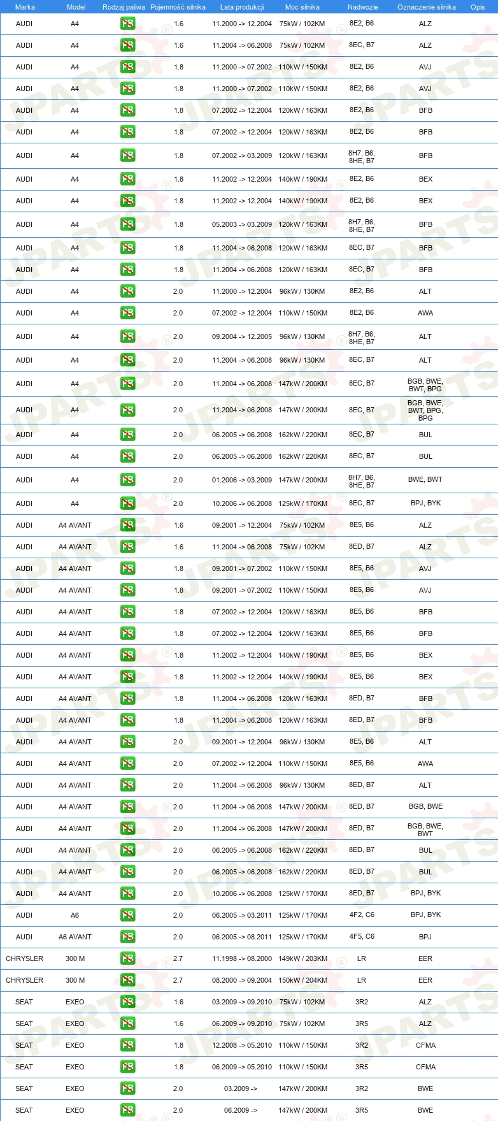Click the 4F5, C6 body cell

point(362,936)
